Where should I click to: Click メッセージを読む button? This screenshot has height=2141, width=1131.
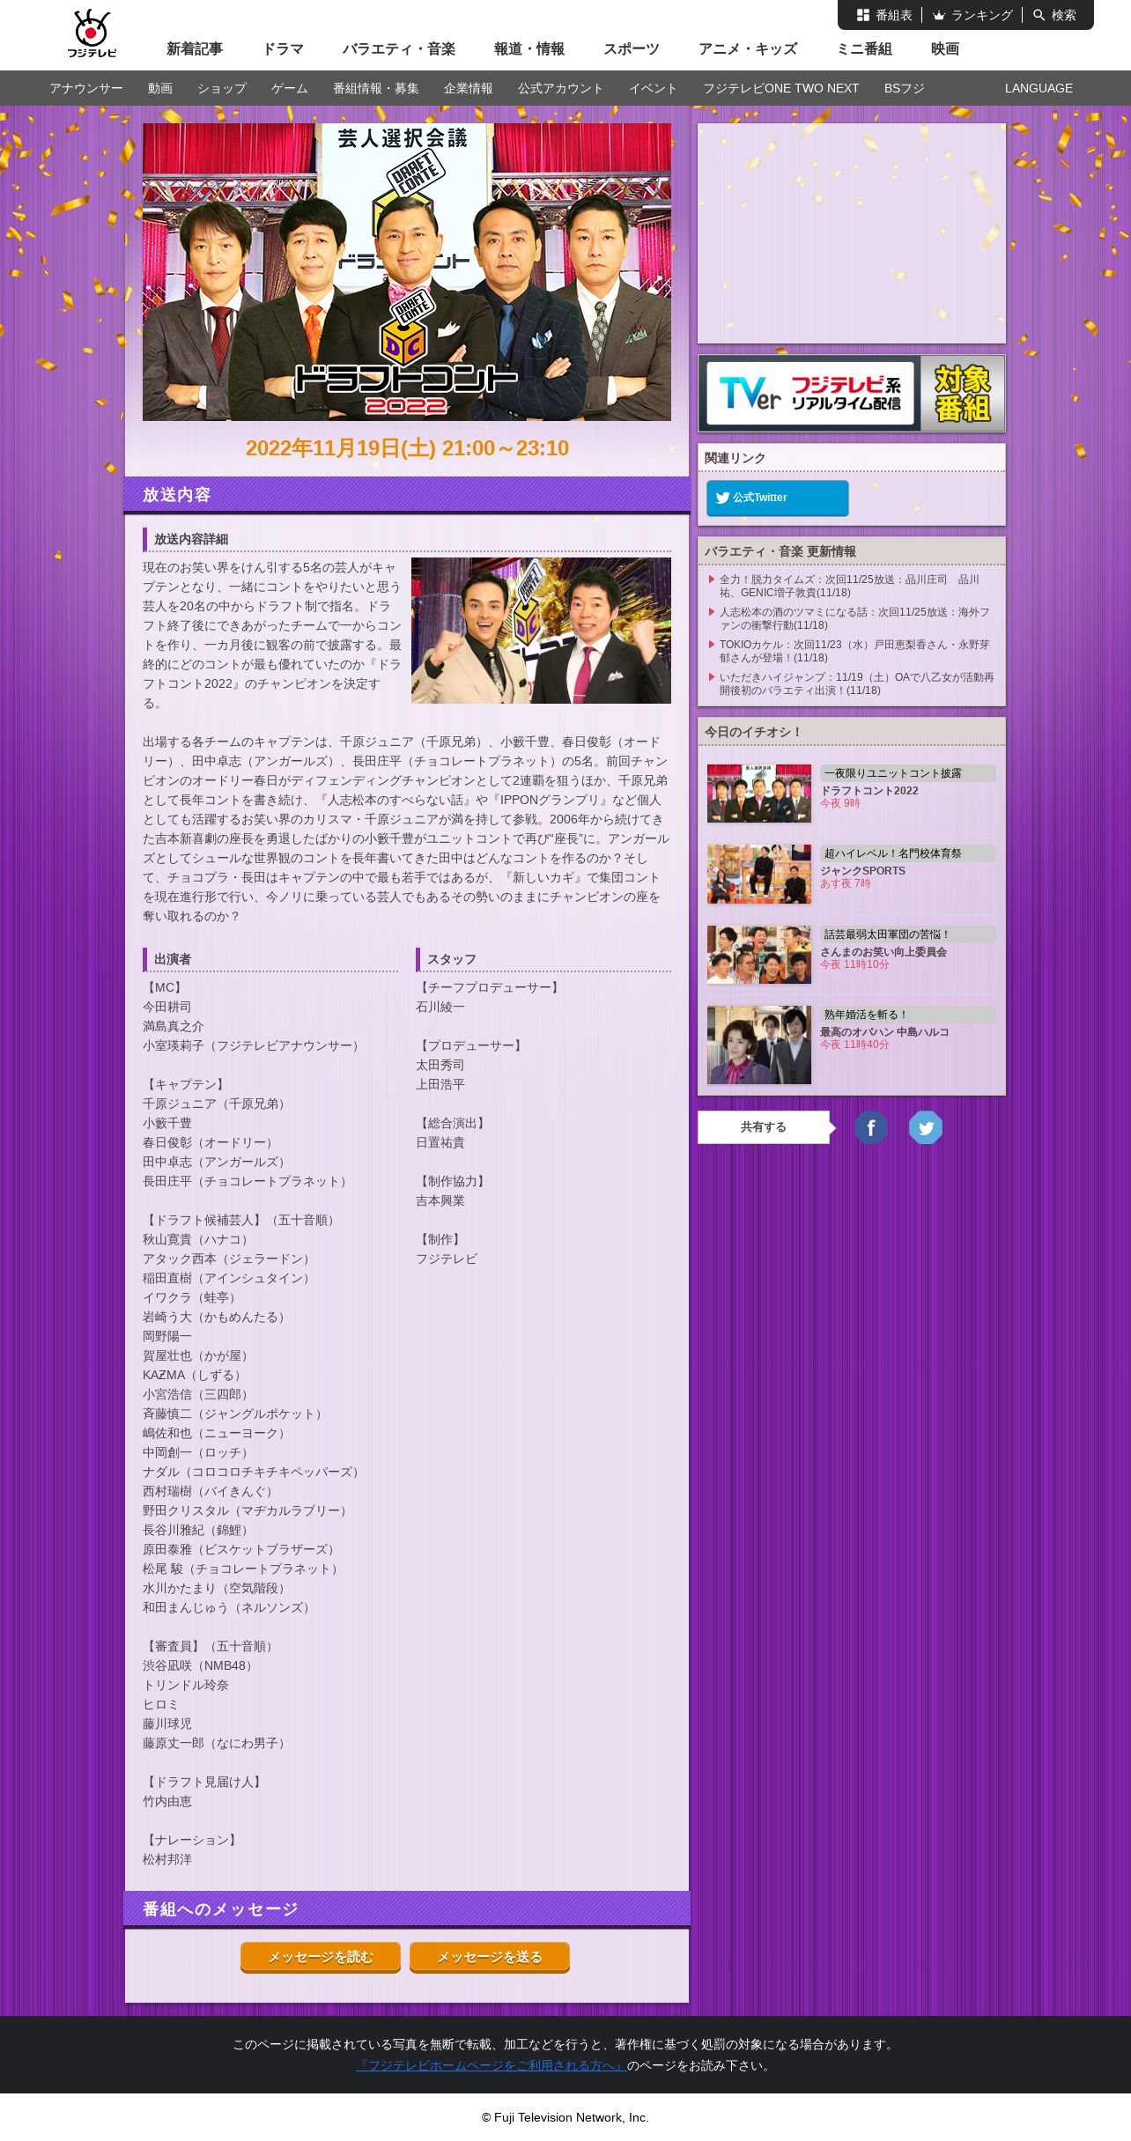click(321, 1957)
